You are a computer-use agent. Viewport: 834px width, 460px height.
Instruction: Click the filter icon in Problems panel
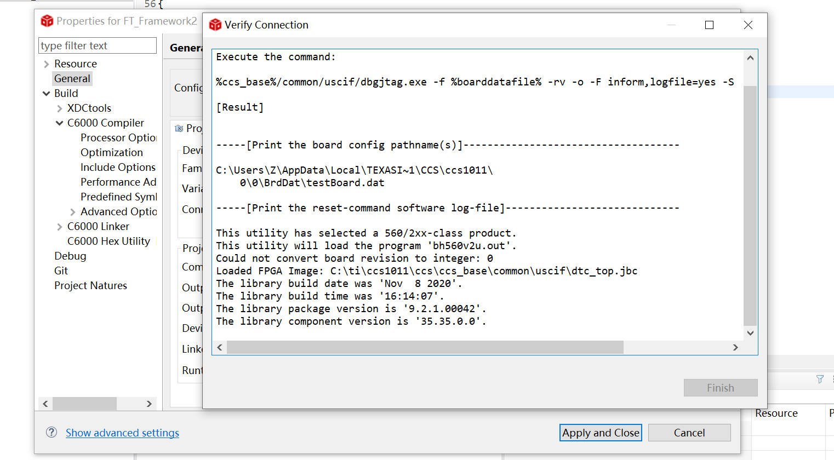[820, 379]
